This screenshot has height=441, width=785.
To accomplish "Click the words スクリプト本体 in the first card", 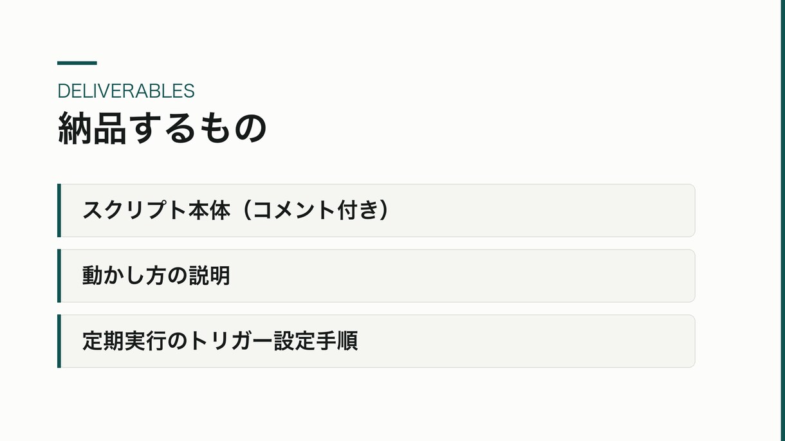I will click(156, 210).
